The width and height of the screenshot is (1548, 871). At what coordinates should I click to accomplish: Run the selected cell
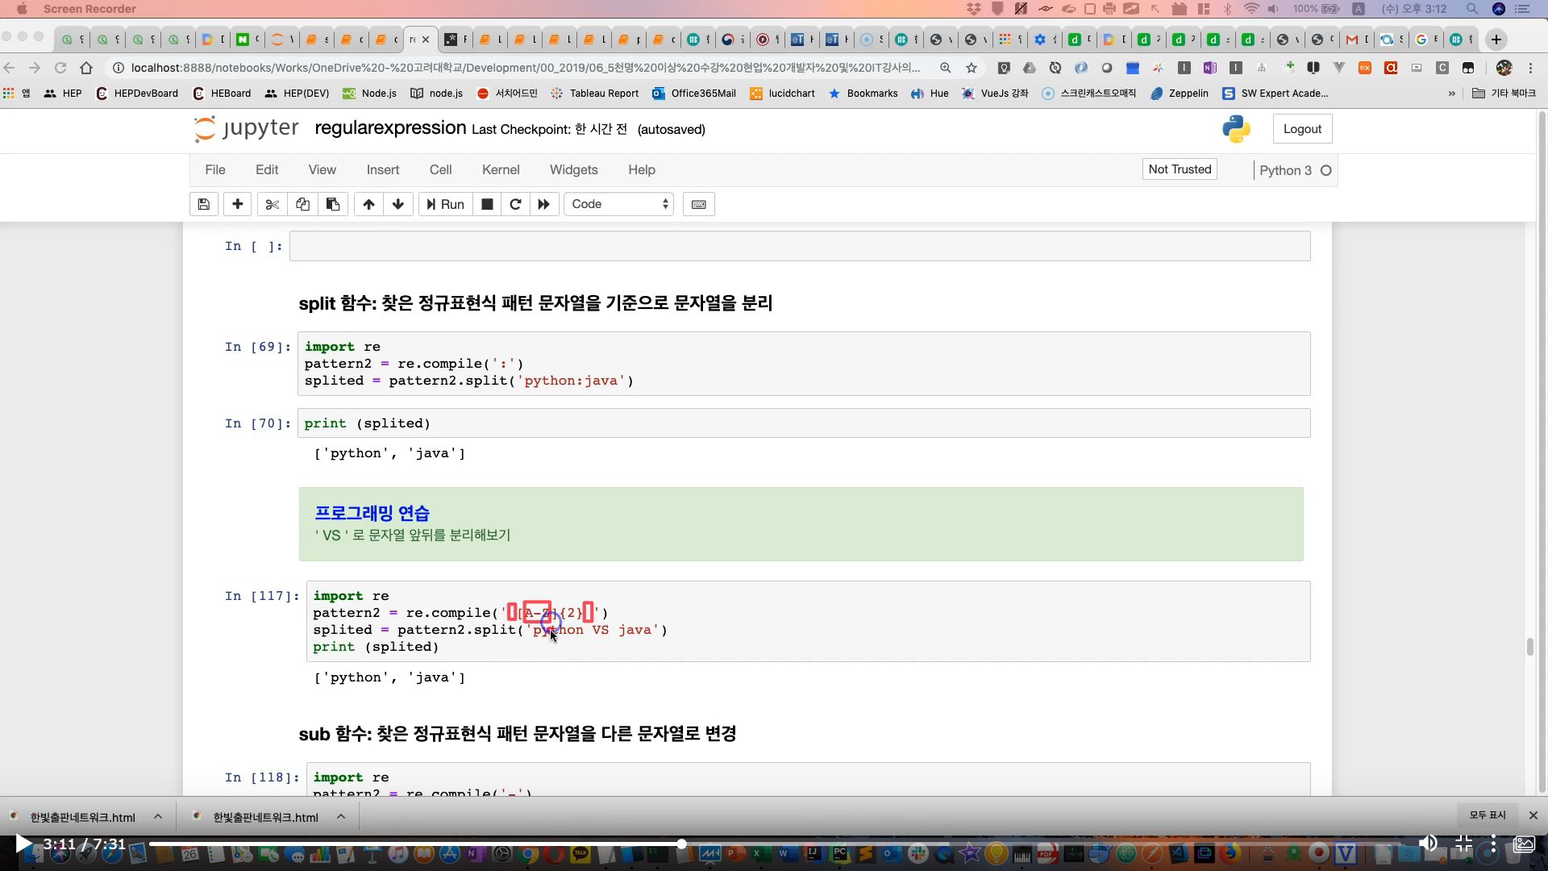[x=445, y=204]
